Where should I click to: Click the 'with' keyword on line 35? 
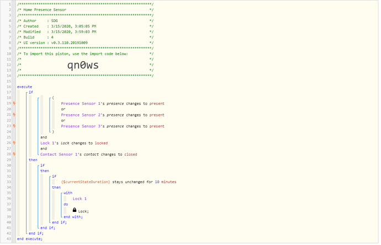click(x=68, y=193)
